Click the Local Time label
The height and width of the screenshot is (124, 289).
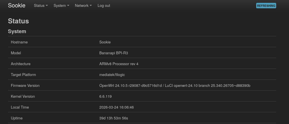click(x=20, y=107)
